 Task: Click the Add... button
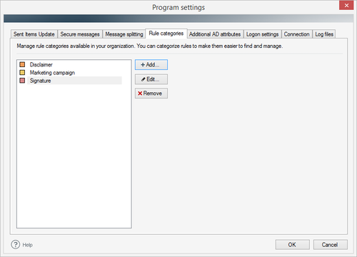[x=151, y=65]
